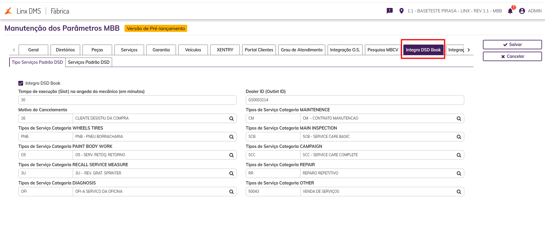Open the notifications bell
Image resolution: width=545 pixels, height=232 pixels.
510,11
